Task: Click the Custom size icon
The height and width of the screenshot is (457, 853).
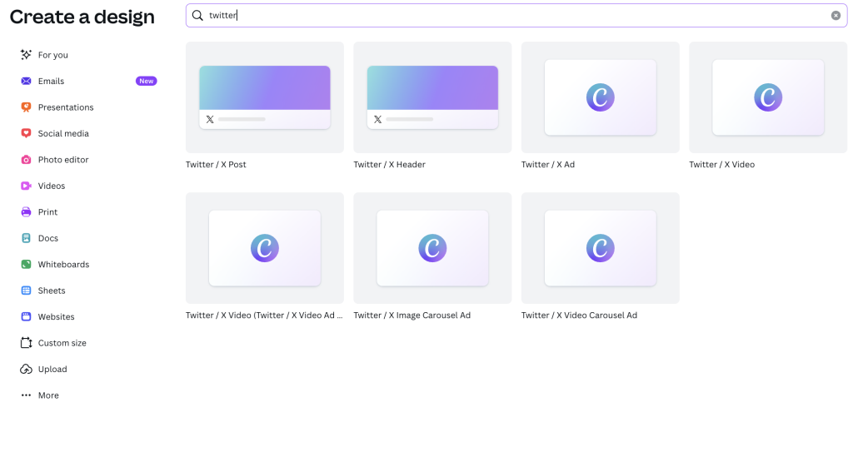Action: point(26,343)
